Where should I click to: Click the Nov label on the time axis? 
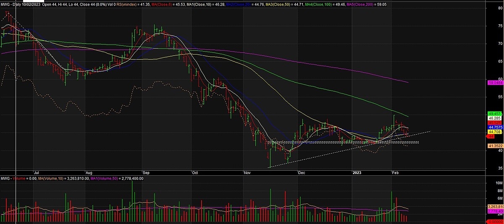pos(247,172)
